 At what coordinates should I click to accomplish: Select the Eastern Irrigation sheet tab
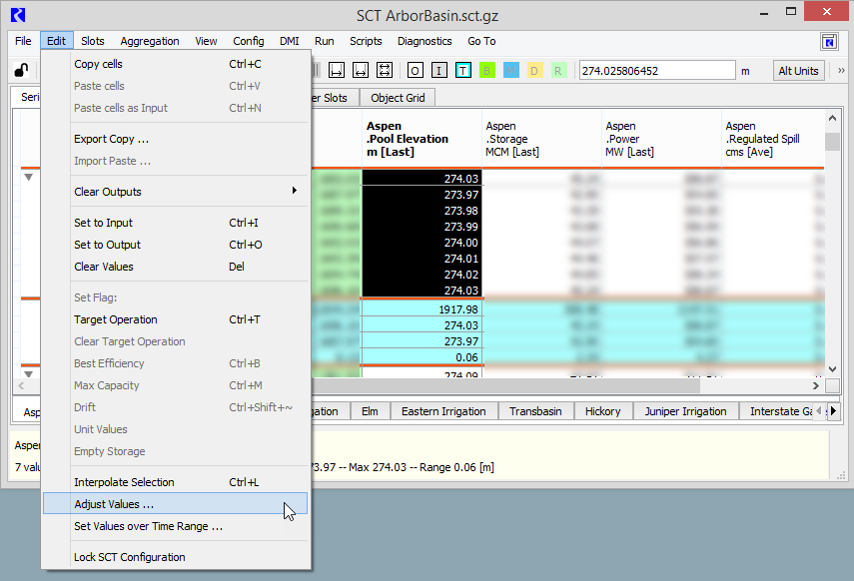[443, 411]
